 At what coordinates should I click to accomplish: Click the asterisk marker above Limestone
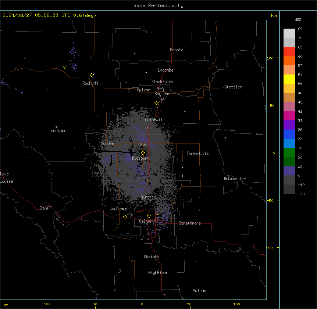point(56,127)
